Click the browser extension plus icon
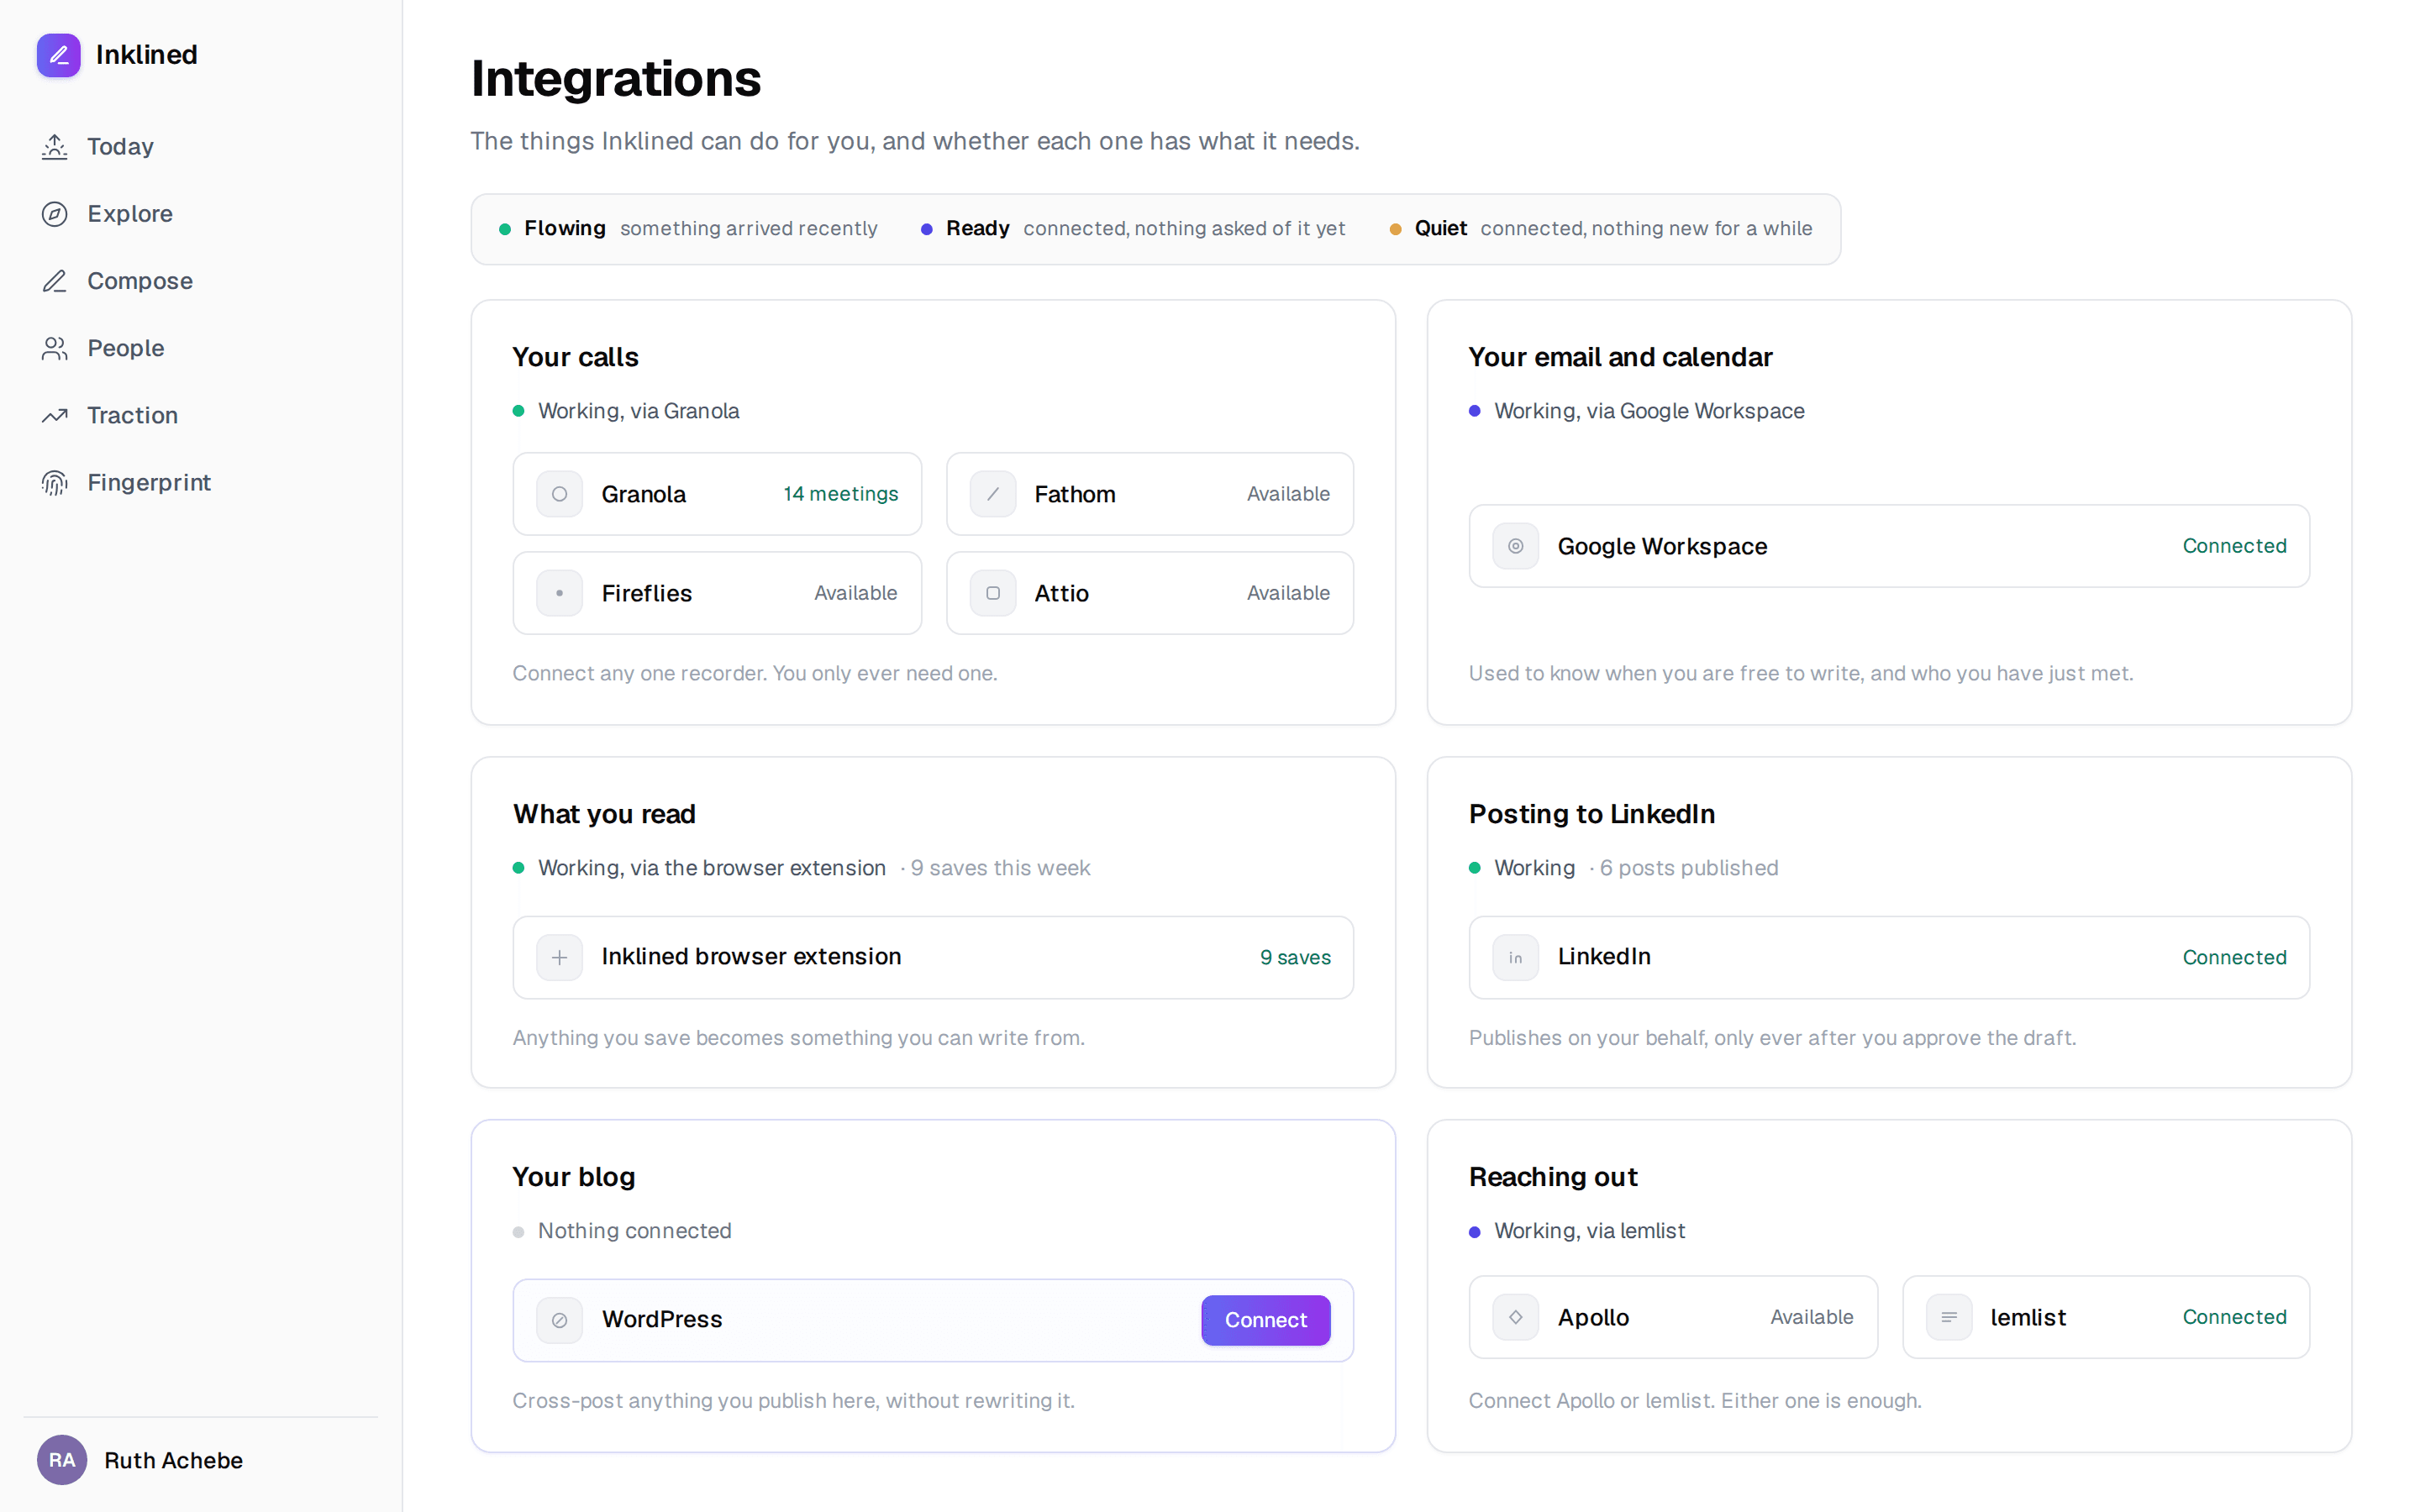 pos(560,957)
